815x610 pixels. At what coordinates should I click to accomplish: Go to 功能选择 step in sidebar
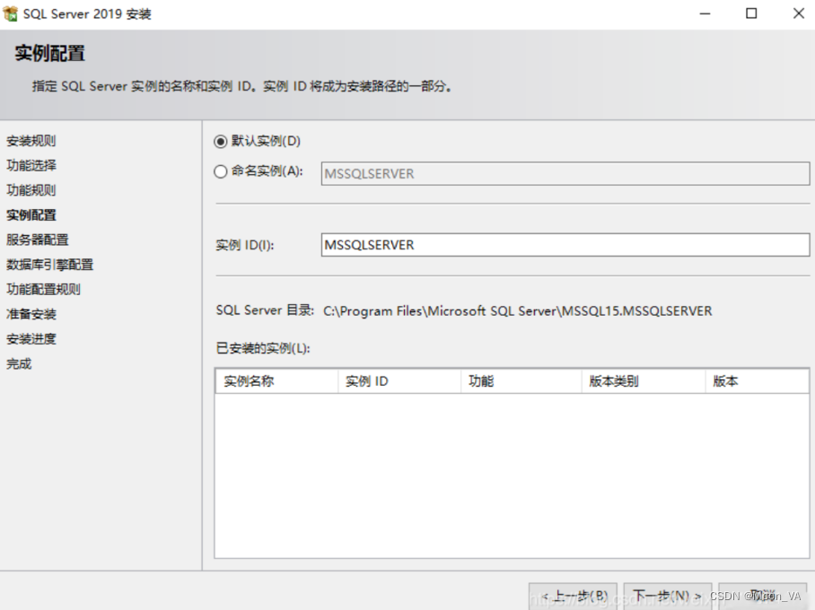(31, 165)
